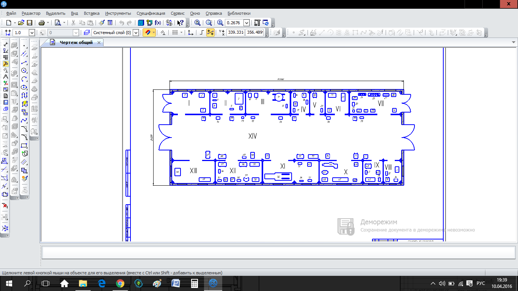Screen dimensions: 518x291
Task: Select the arc drawing tool
Action: tap(24, 79)
